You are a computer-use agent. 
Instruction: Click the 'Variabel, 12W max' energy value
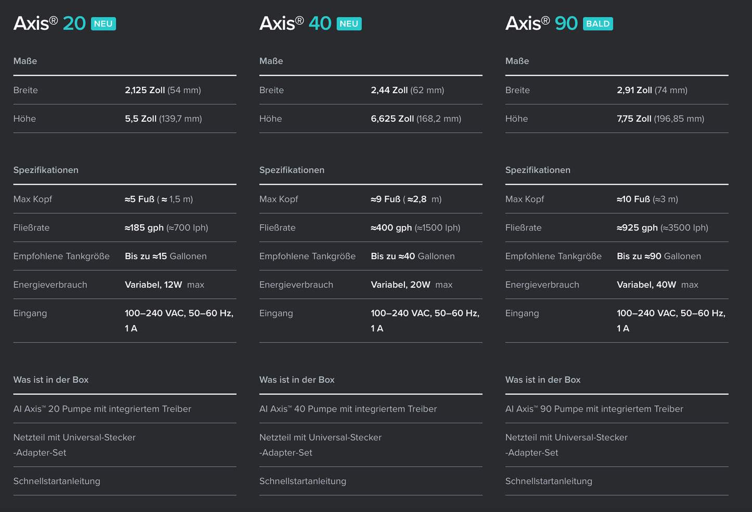[x=164, y=285]
